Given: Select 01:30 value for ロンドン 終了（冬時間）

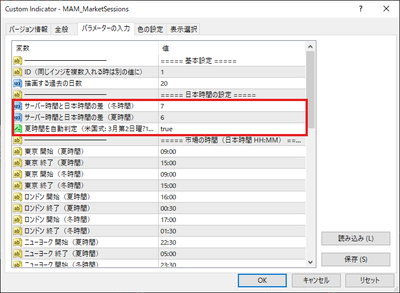Looking at the screenshot, I should pyautogui.click(x=232, y=231).
